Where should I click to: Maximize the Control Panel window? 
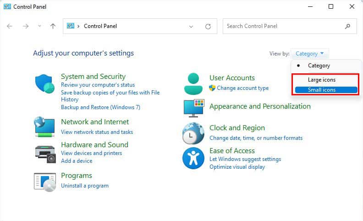click(x=331, y=6)
